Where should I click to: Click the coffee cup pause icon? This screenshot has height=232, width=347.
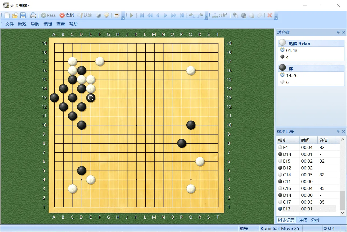click(117, 15)
